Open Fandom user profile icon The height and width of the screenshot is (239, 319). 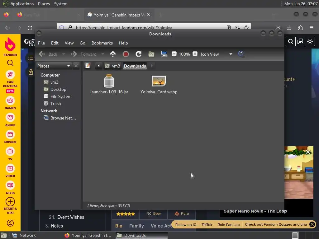(10, 223)
